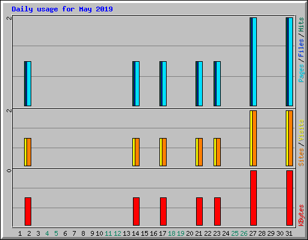Click the 'Pages' legend label

[x=301, y=73]
